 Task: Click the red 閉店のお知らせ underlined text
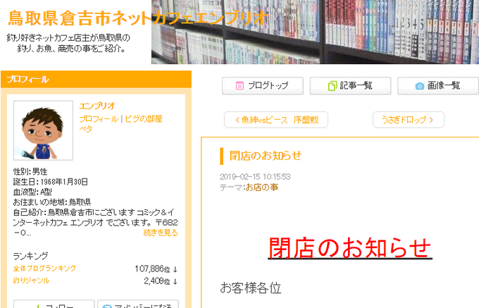click(350, 248)
